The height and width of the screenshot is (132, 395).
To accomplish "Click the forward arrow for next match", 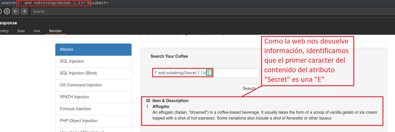I will [x=24, y=11].
